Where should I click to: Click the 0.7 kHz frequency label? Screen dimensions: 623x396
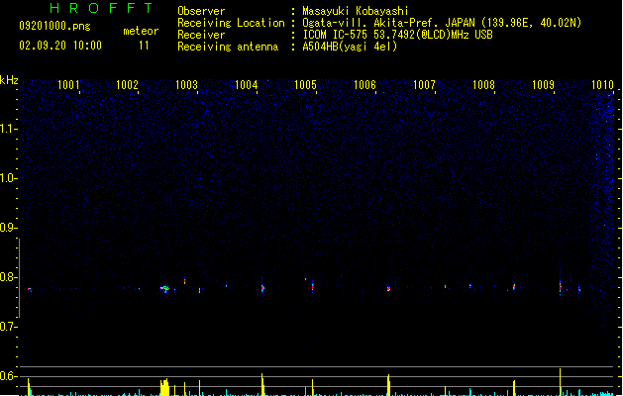8,327
